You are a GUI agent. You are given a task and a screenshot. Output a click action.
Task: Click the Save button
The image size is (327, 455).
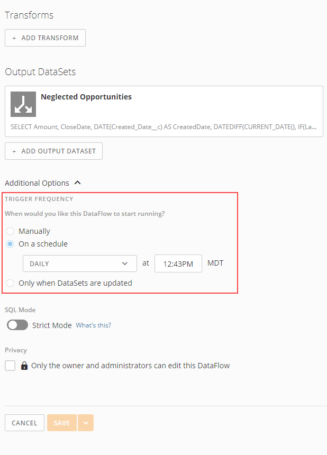click(x=62, y=423)
